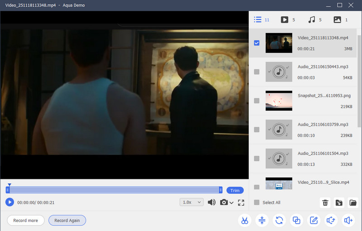Delete selected files with trash icon
Screen dimensions: 362x231
tap(325, 203)
